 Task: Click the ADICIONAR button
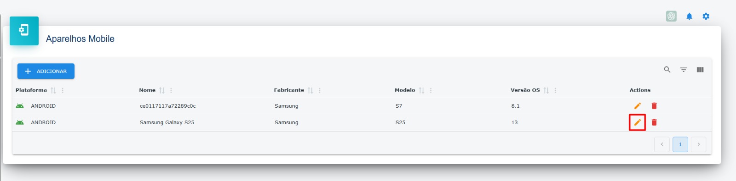46,71
